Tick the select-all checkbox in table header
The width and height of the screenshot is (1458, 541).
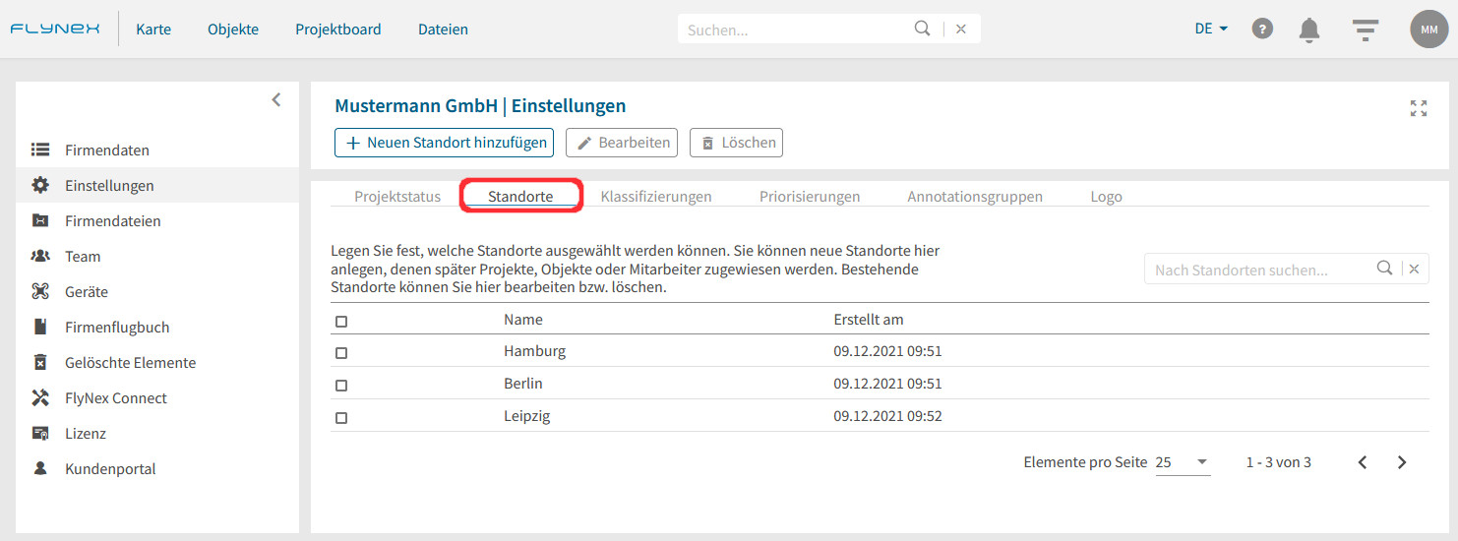(x=341, y=321)
